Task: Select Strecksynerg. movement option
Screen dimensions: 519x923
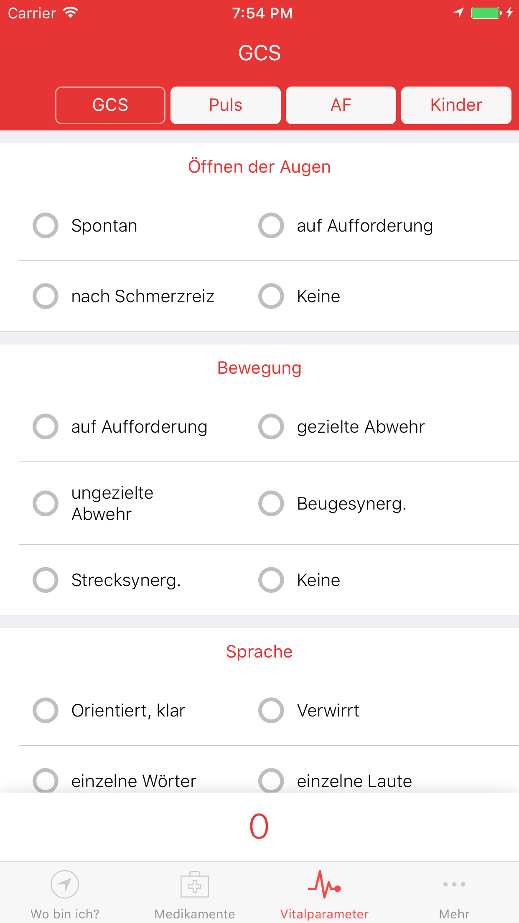Action: tap(46, 580)
